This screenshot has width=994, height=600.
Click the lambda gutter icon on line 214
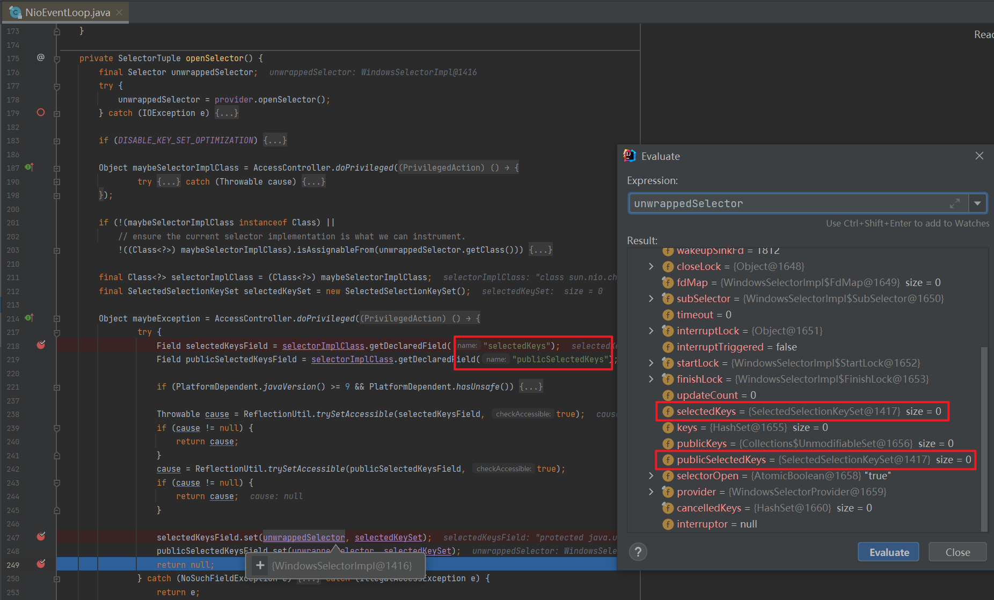point(30,318)
